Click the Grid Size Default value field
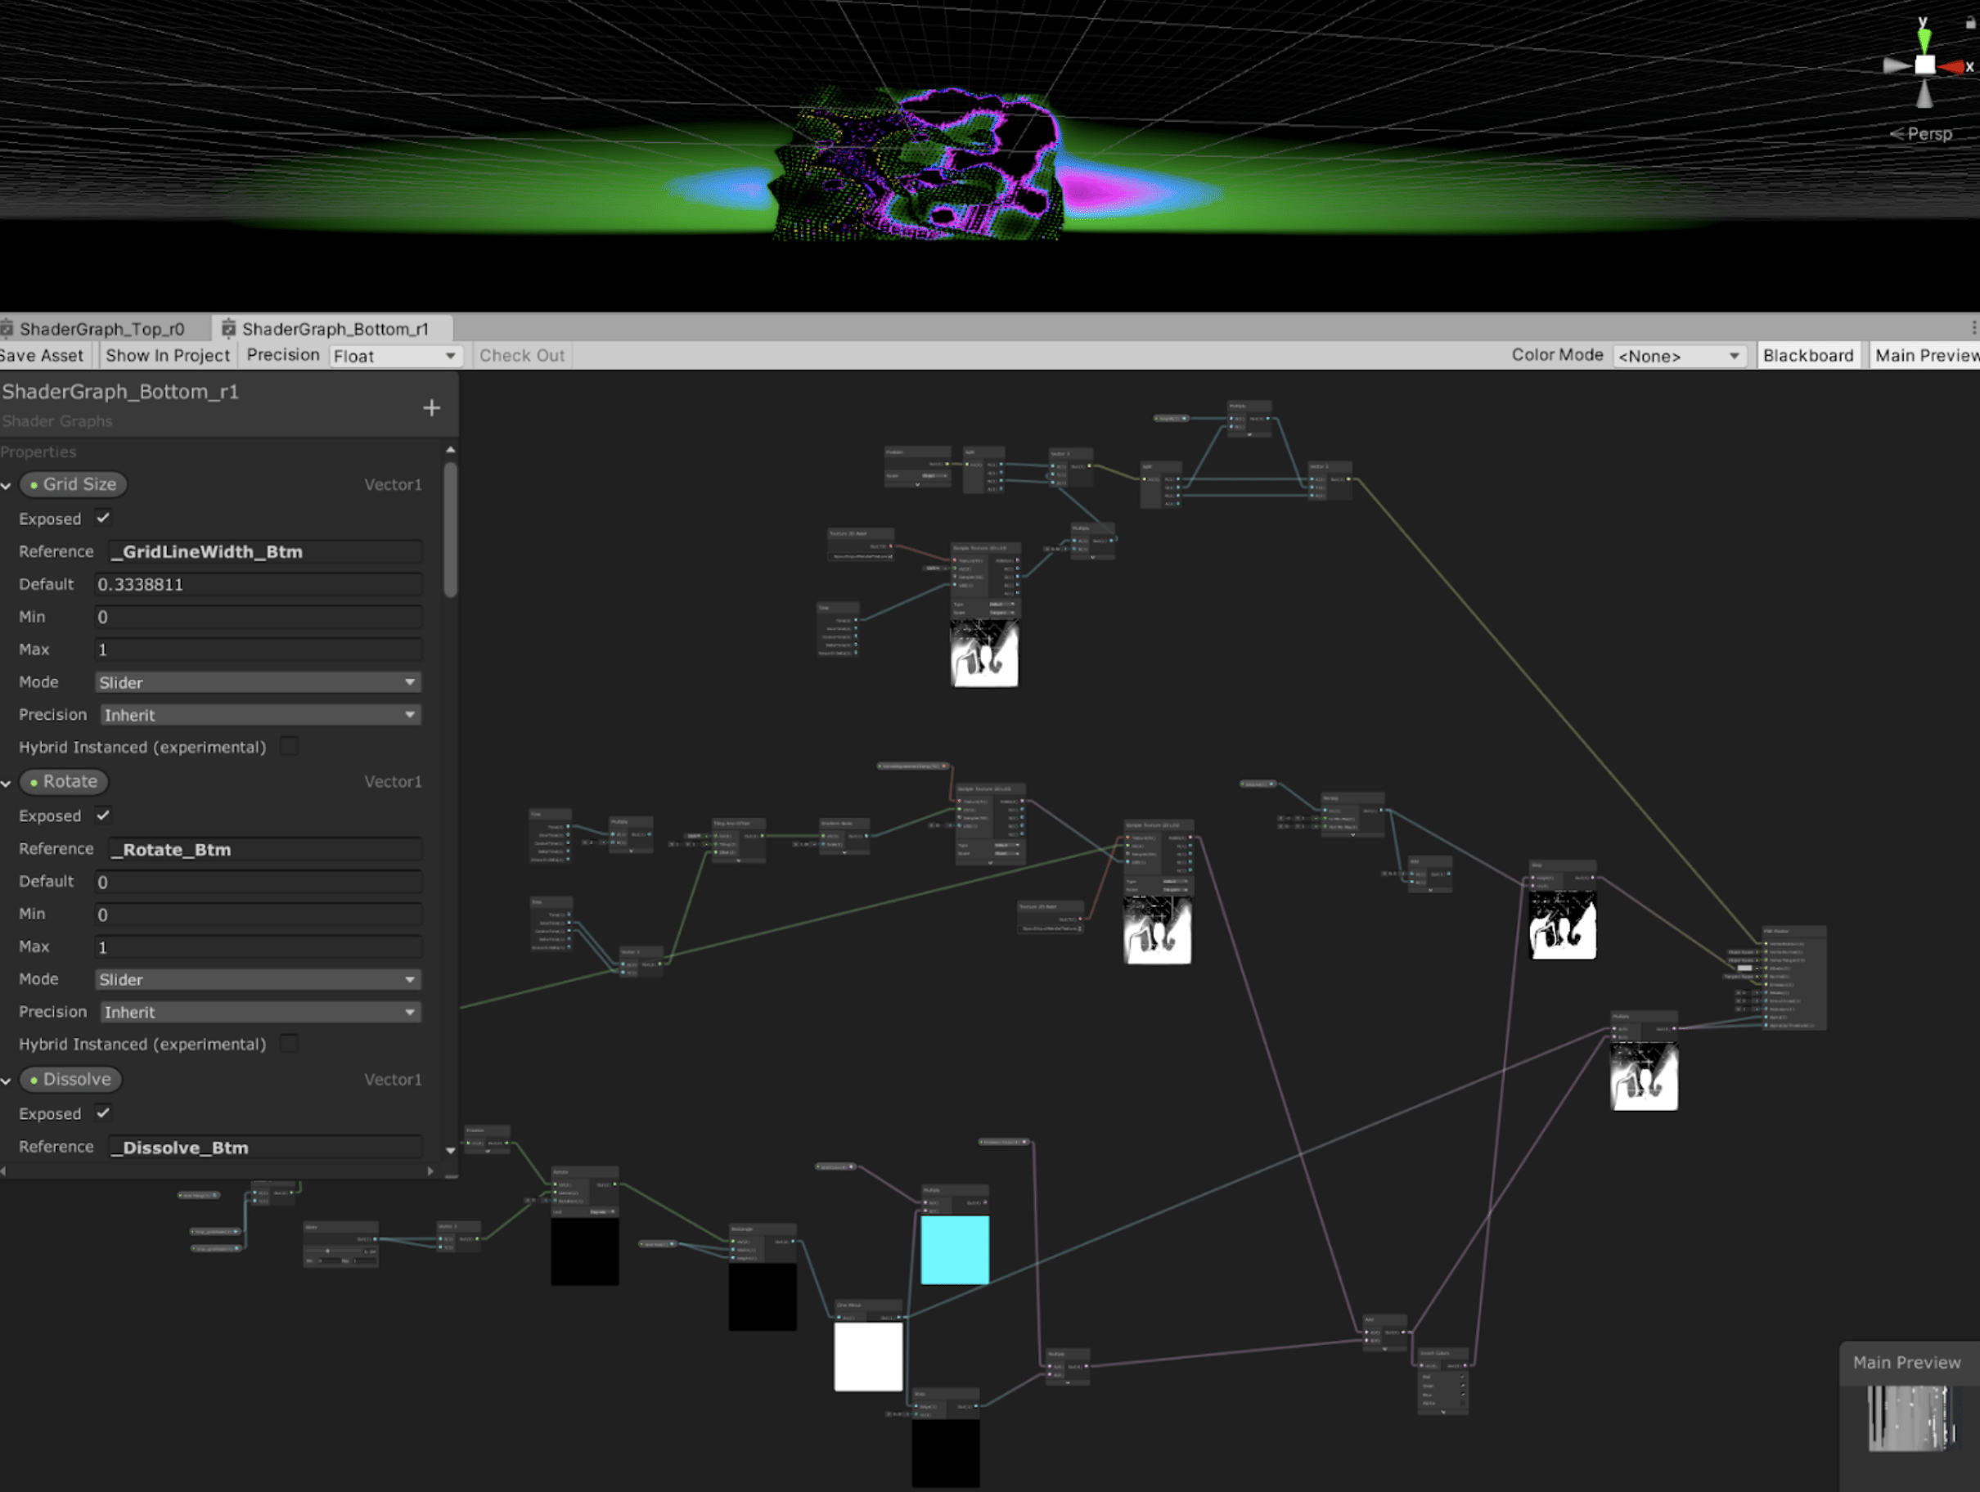The height and width of the screenshot is (1492, 1980). click(258, 585)
